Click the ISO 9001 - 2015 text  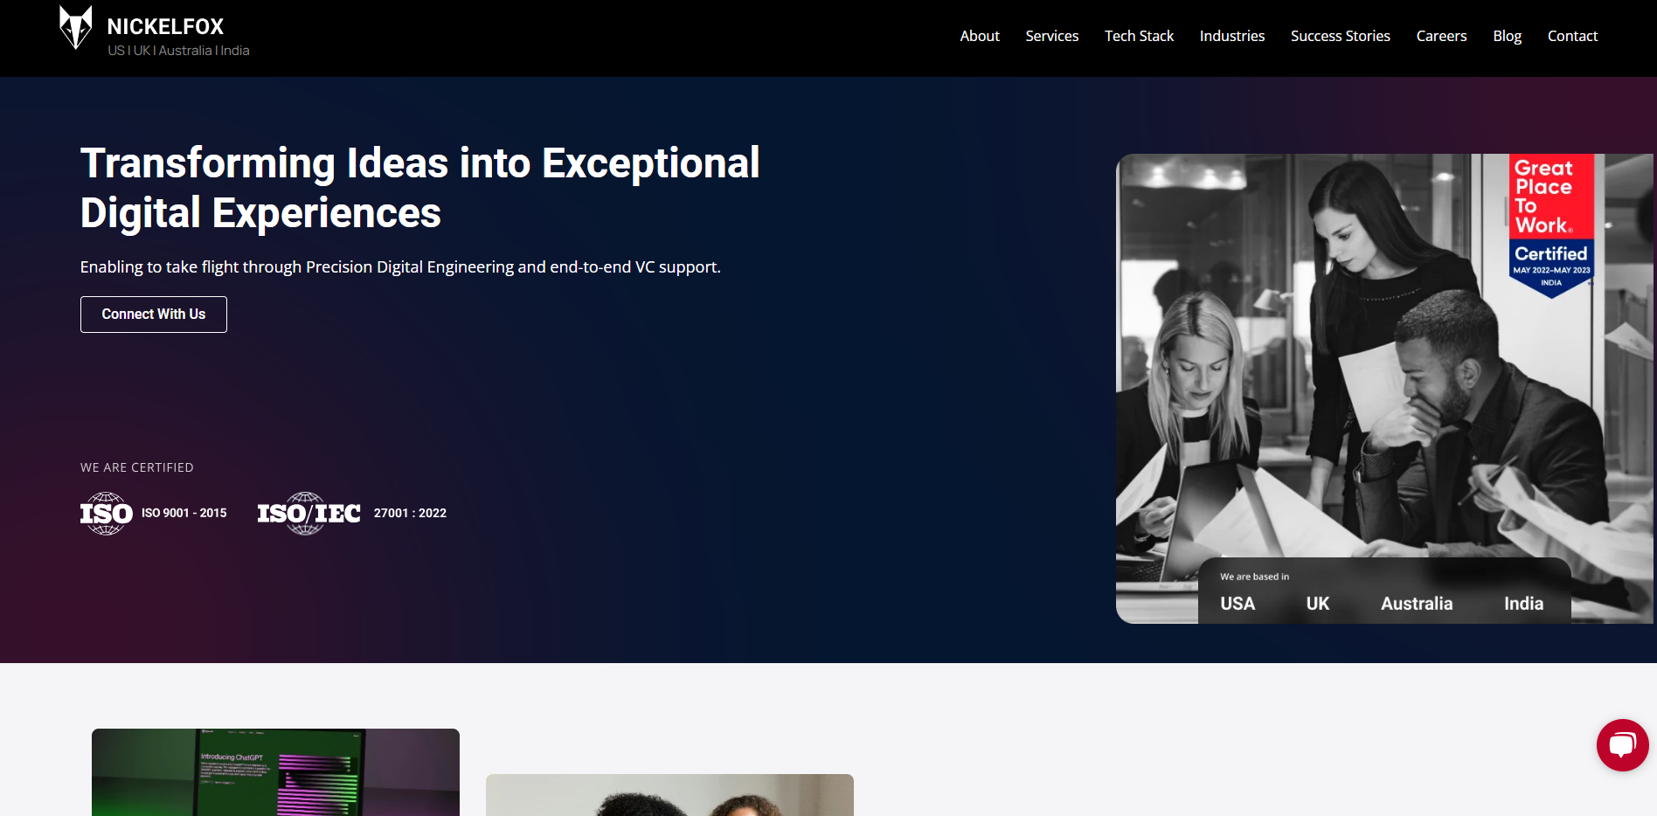click(x=184, y=513)
